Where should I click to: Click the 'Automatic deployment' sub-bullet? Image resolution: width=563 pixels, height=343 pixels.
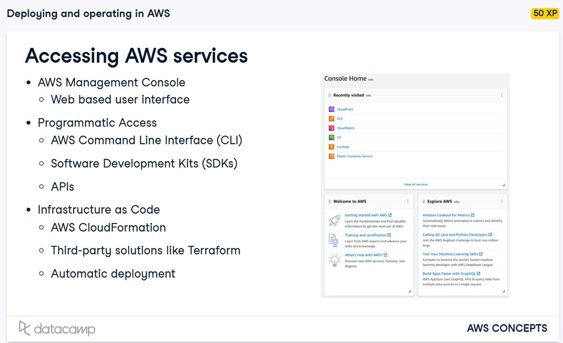pyautogui.click(x=113, y=274)
